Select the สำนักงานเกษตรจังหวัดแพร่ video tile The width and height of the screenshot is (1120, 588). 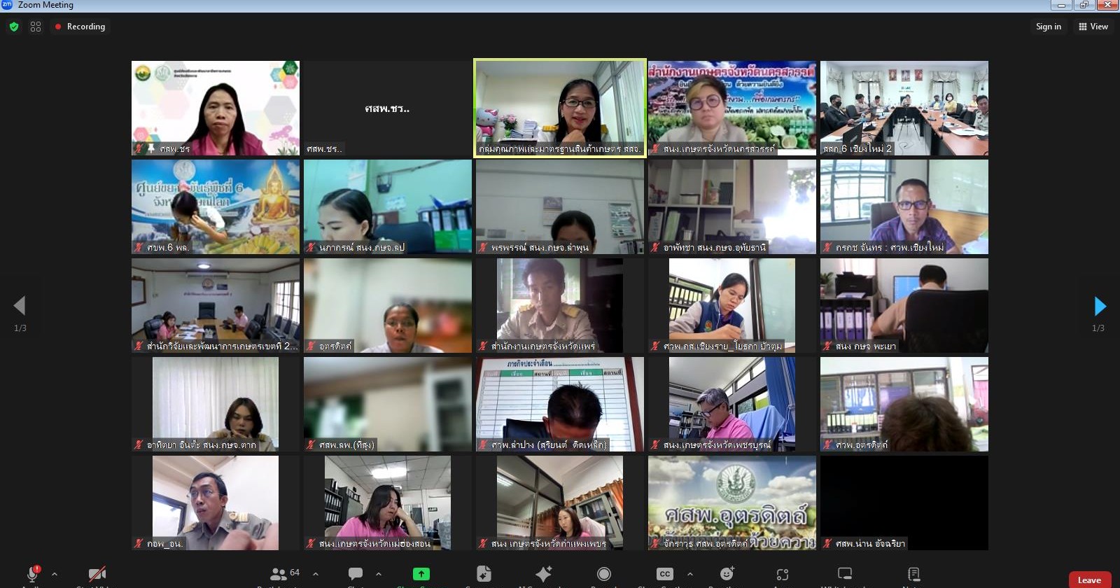(x=560, y=305)
